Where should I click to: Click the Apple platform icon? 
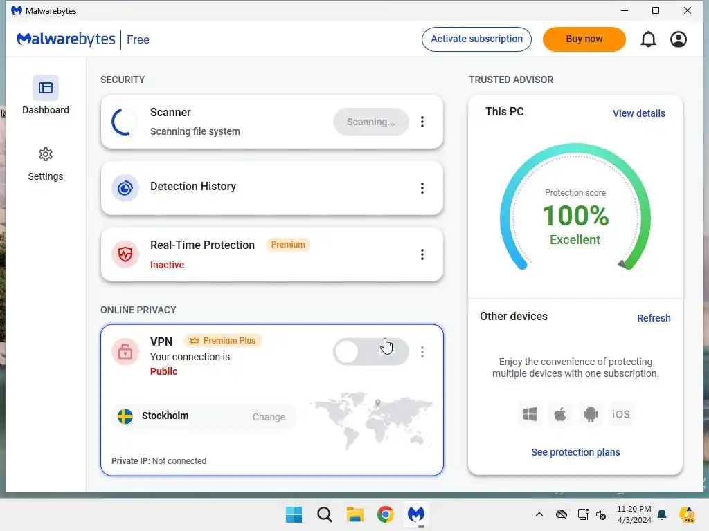click(560, 414)
